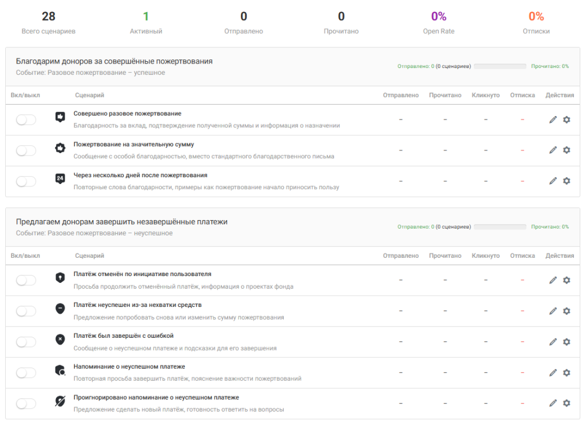This screenshot has width=586, height=423.
Task: Open settings for 'Проигнорировано напоминание о неуспешном платеже'
Action: tap(567, 403)
